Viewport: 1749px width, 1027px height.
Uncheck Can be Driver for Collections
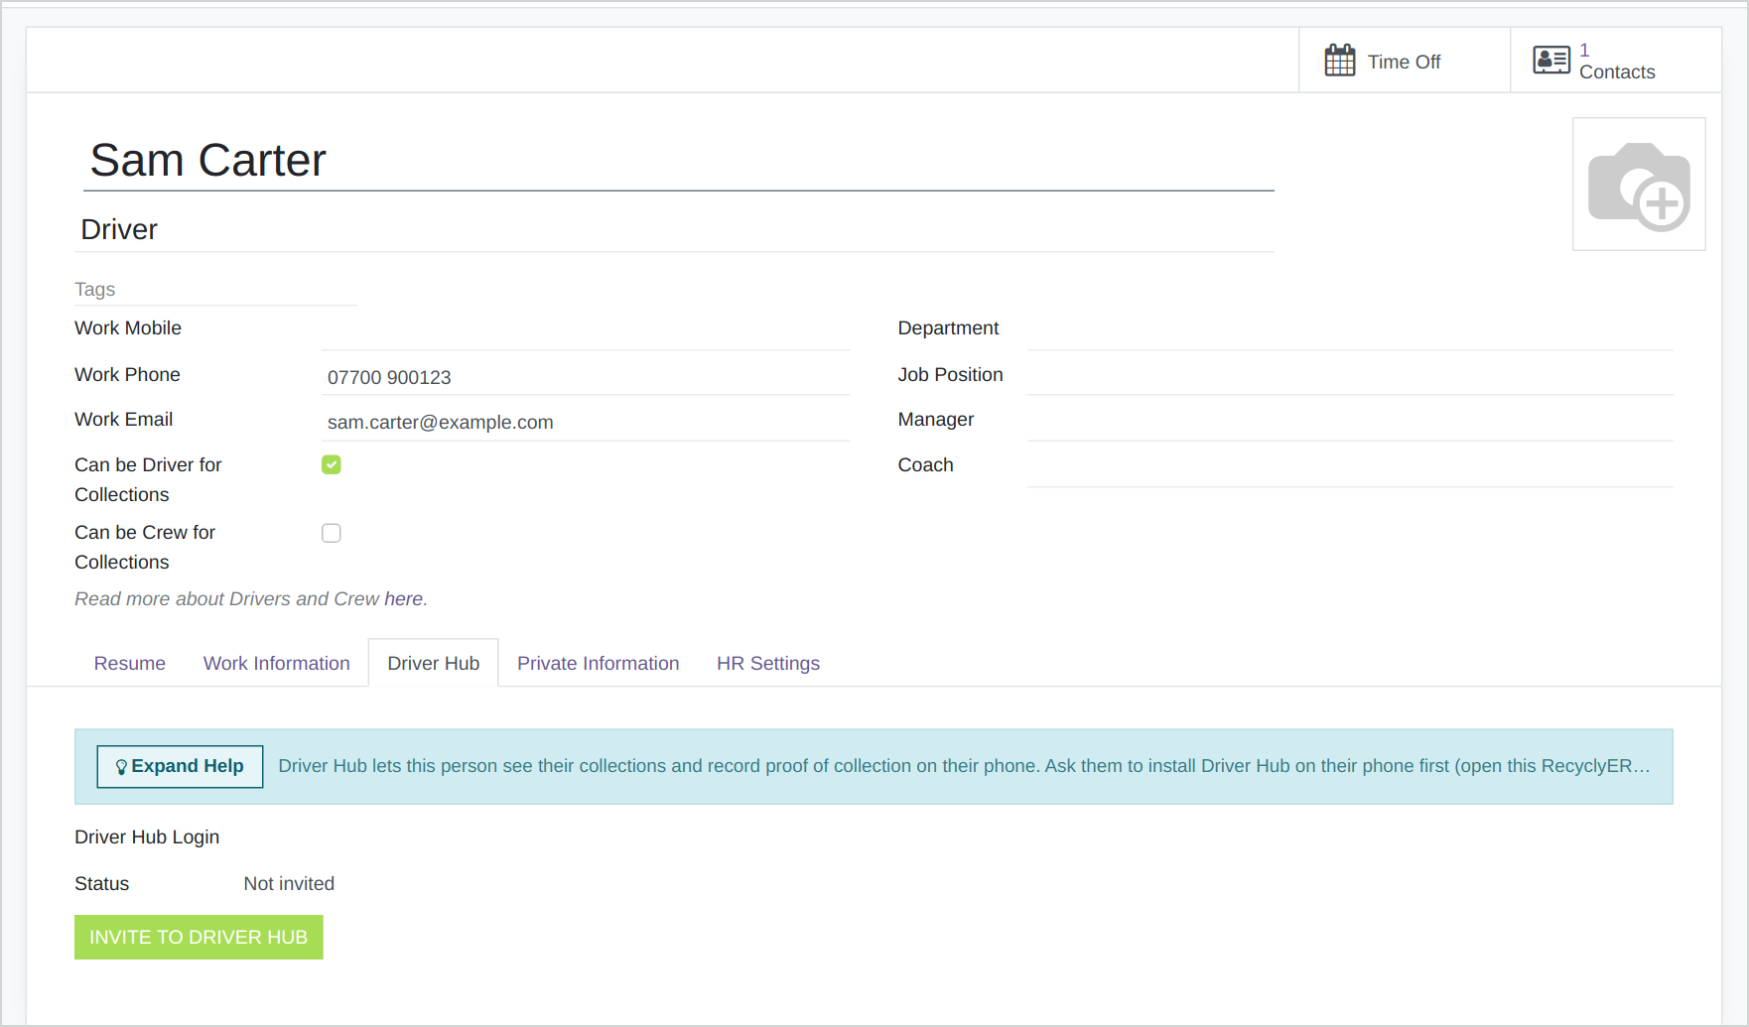(332, 464)
